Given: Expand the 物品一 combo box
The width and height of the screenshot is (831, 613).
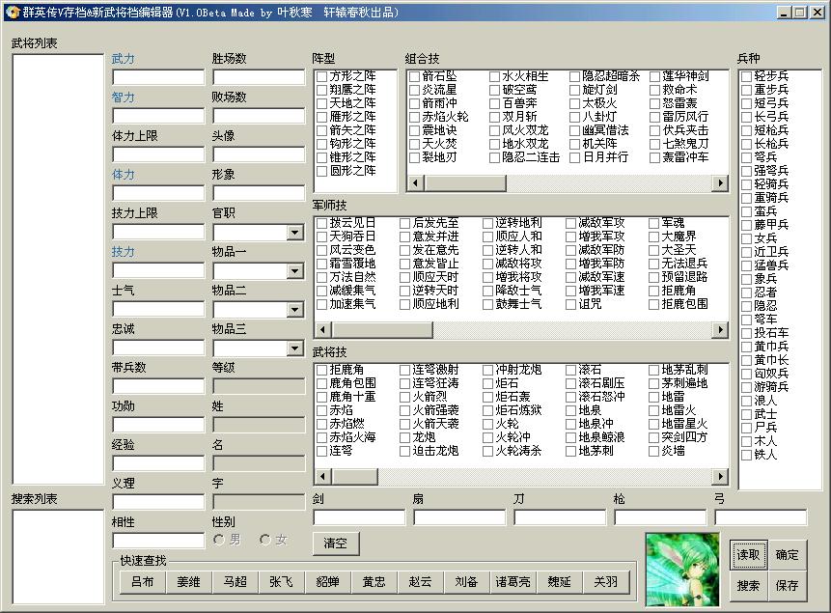Looking at the screenshot, I should [294, 271].
